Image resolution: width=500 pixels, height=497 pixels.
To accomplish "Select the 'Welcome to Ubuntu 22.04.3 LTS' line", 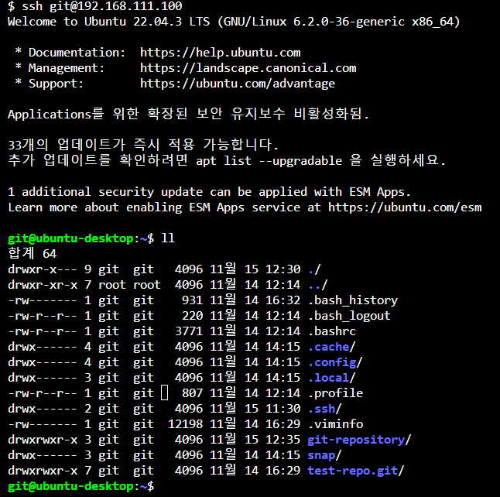I will coord(234,22).
